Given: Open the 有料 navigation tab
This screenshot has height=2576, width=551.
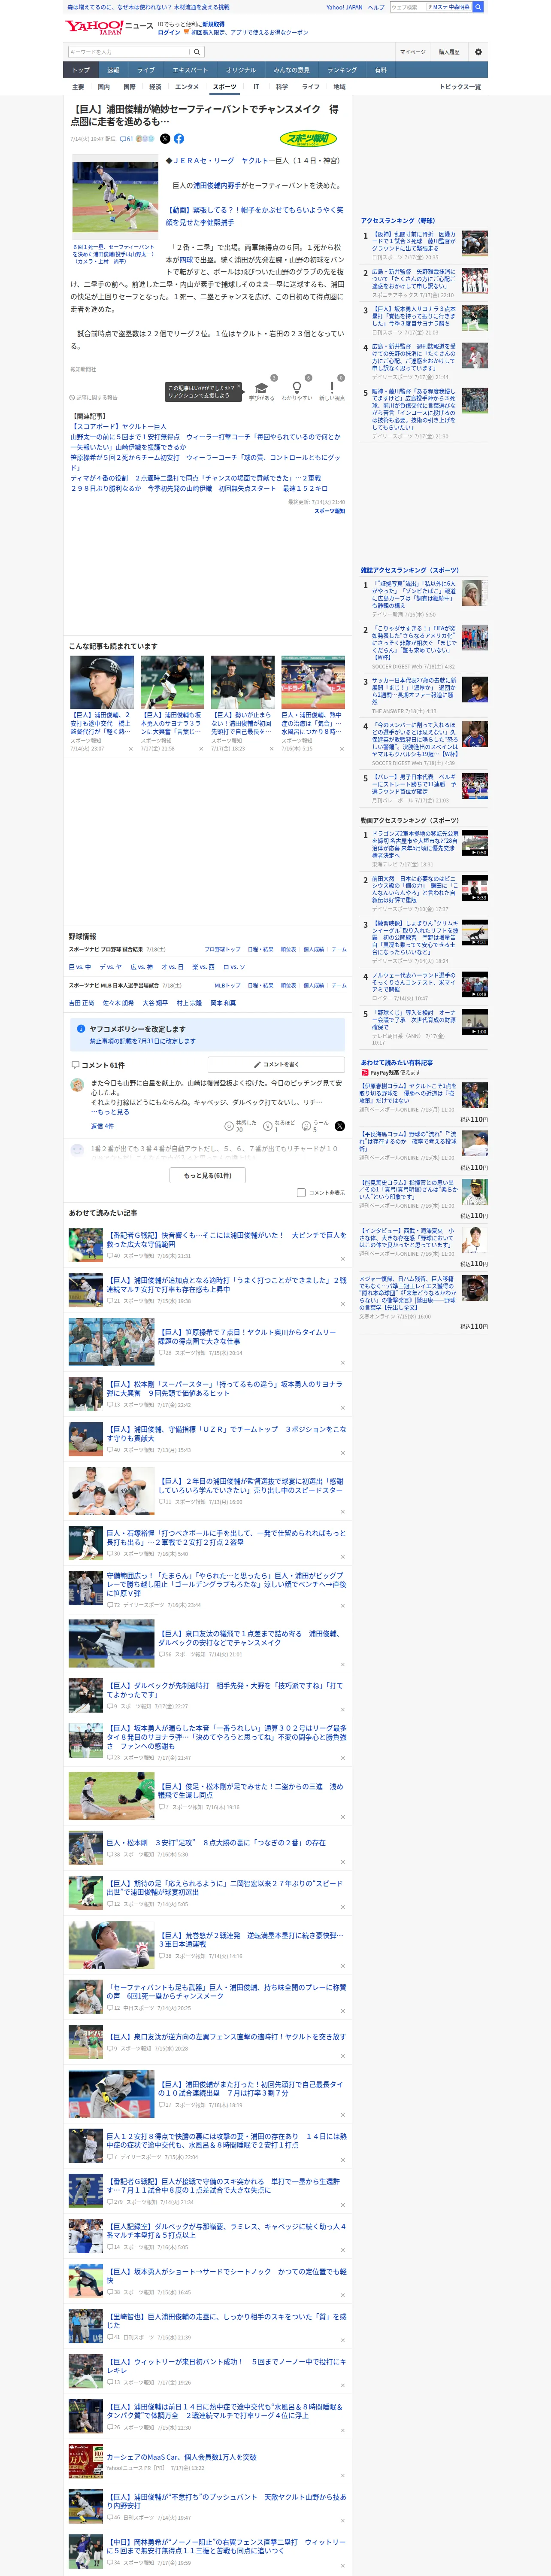Looking at the screenshot, I should click(381, 70).
